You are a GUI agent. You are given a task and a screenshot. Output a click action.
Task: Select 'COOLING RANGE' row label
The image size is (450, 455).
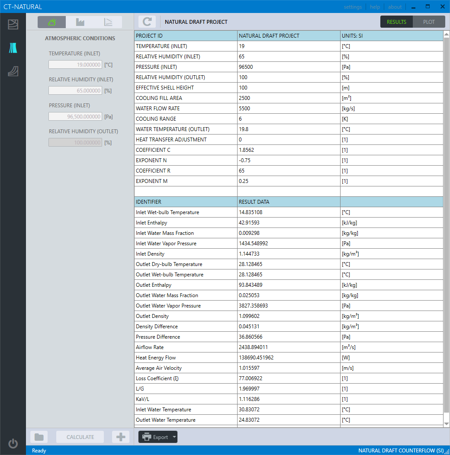[156, 119]
